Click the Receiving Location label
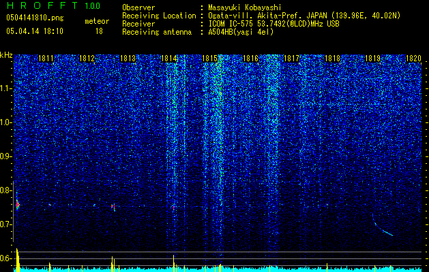 point(159,16)
